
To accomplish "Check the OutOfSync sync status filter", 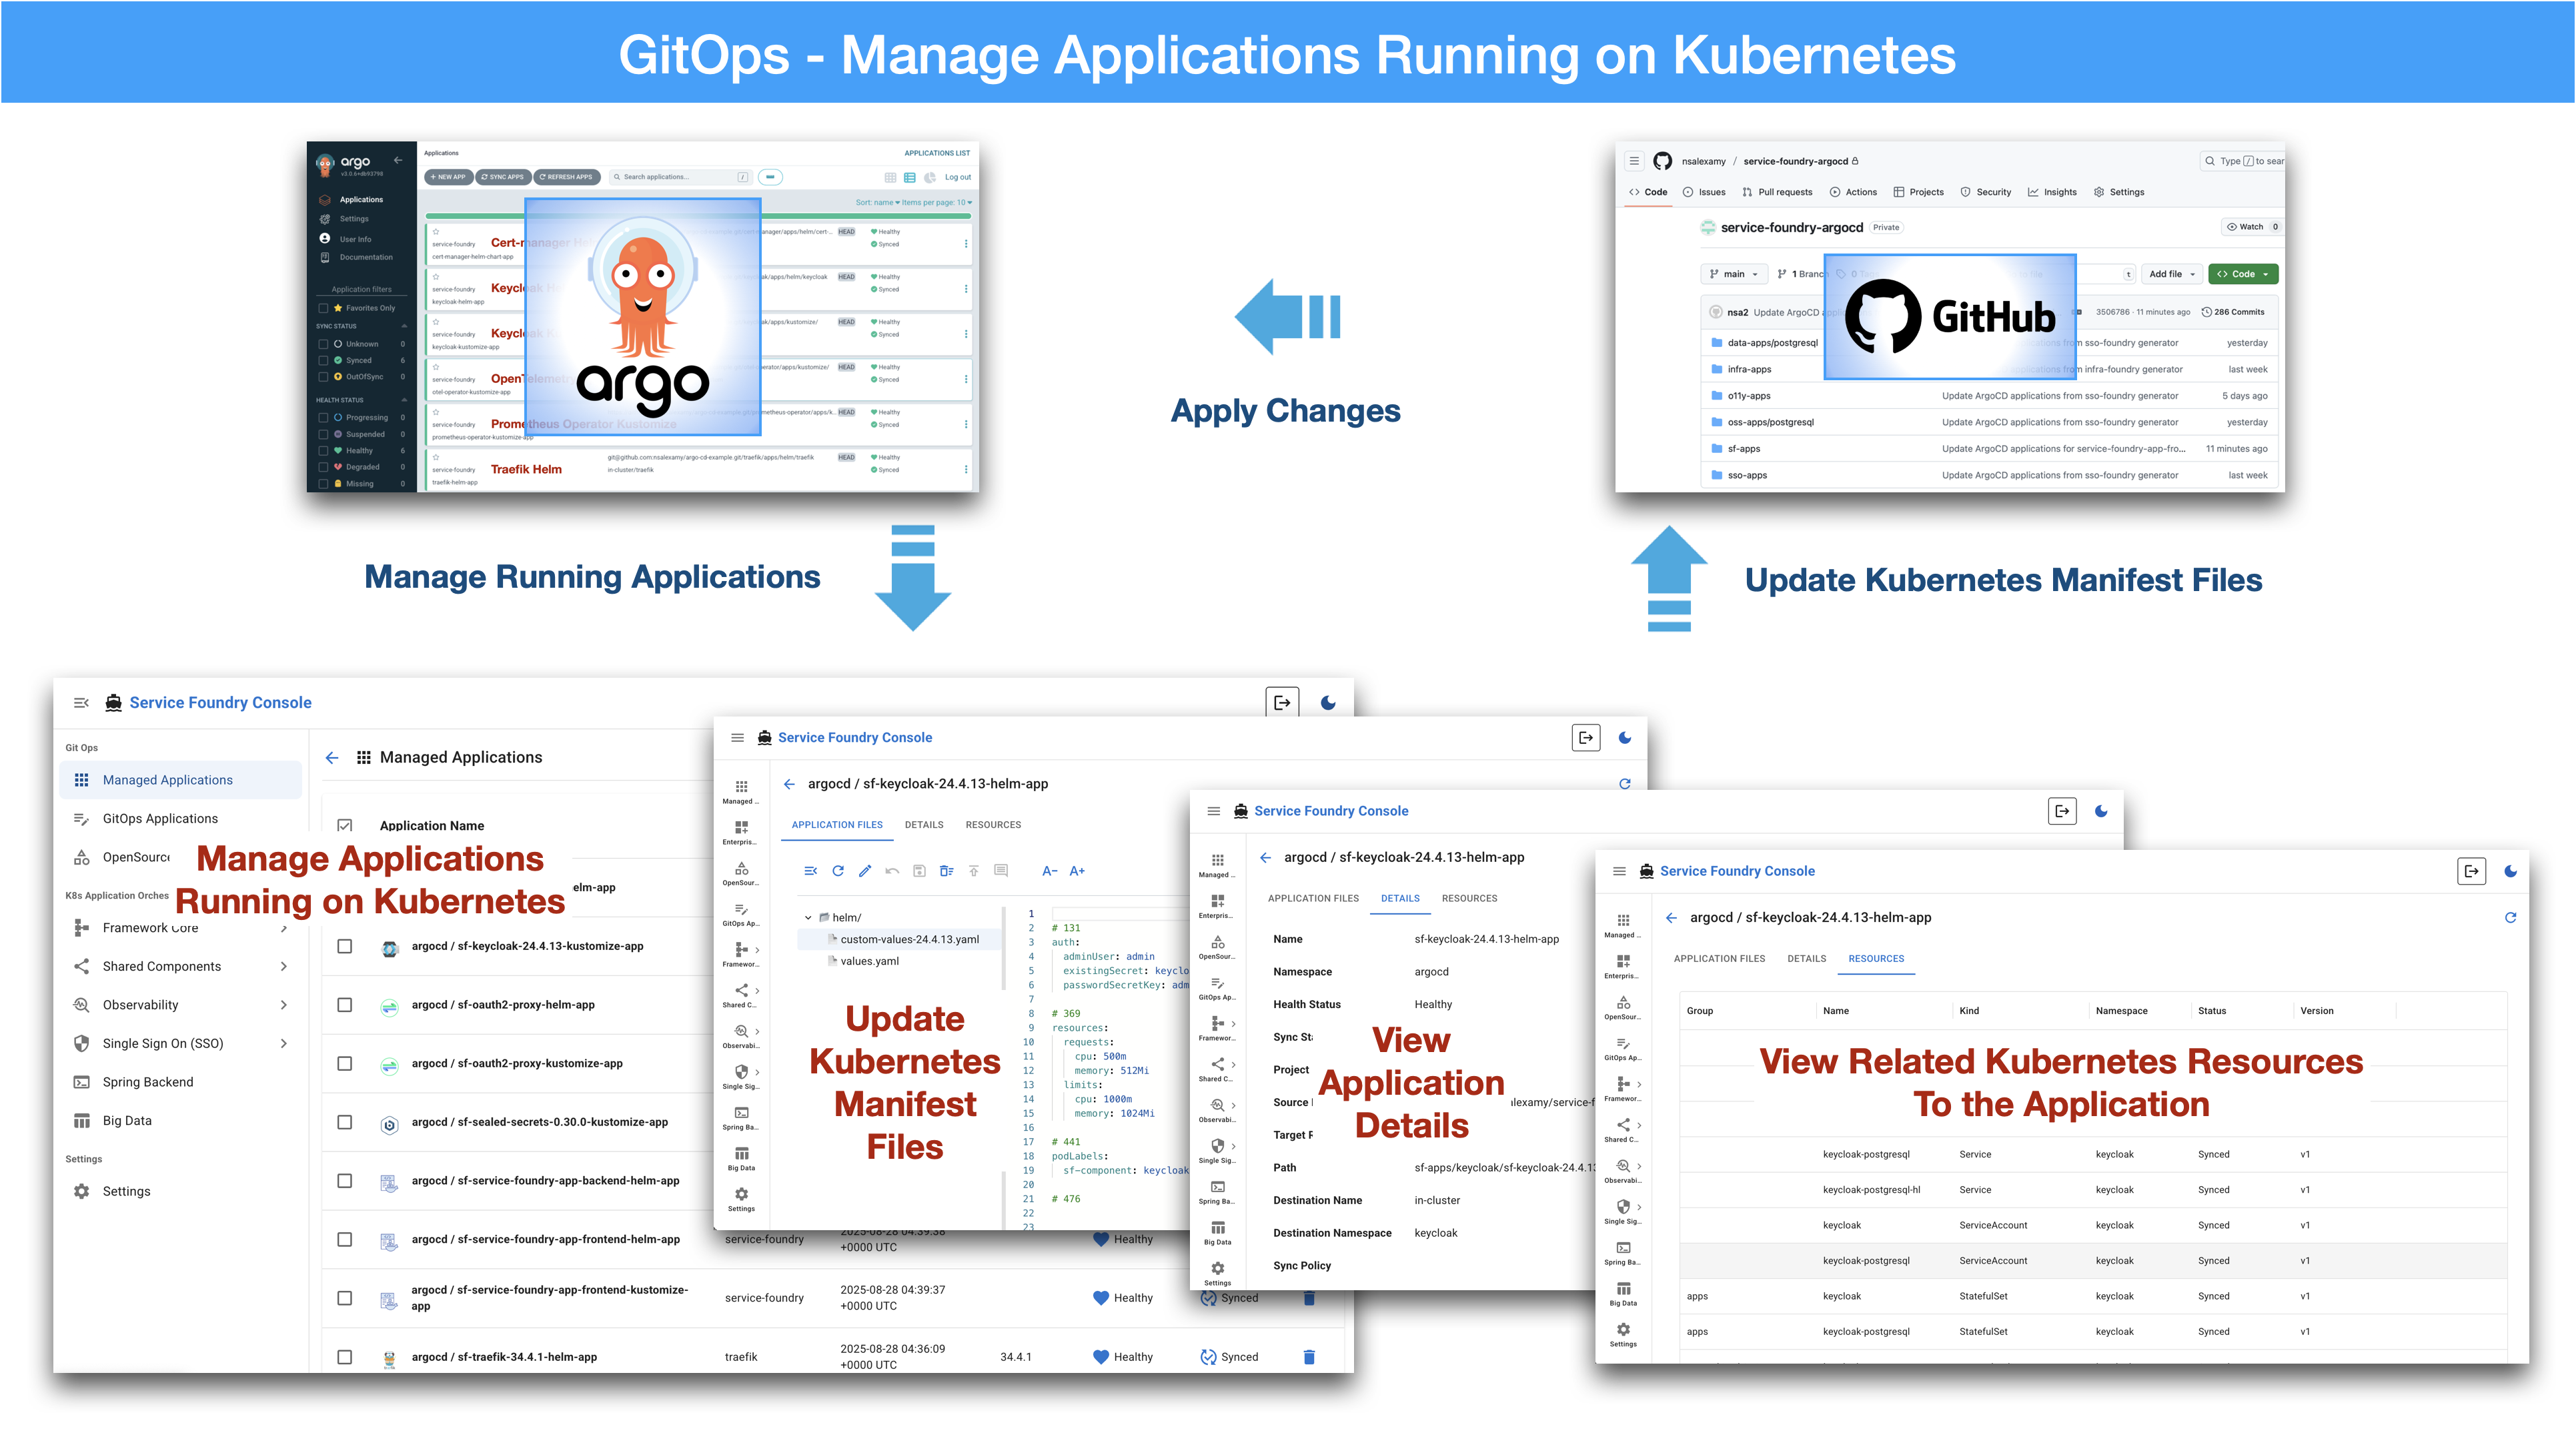I will (x=323, y=377).
